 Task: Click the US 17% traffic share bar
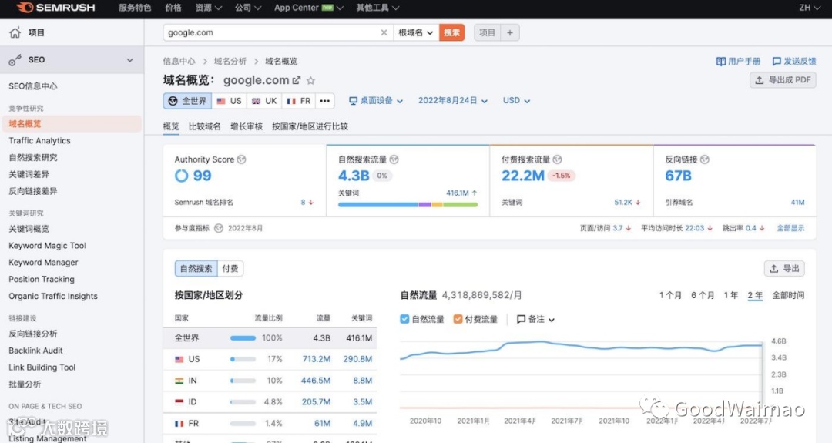[243, 359]
